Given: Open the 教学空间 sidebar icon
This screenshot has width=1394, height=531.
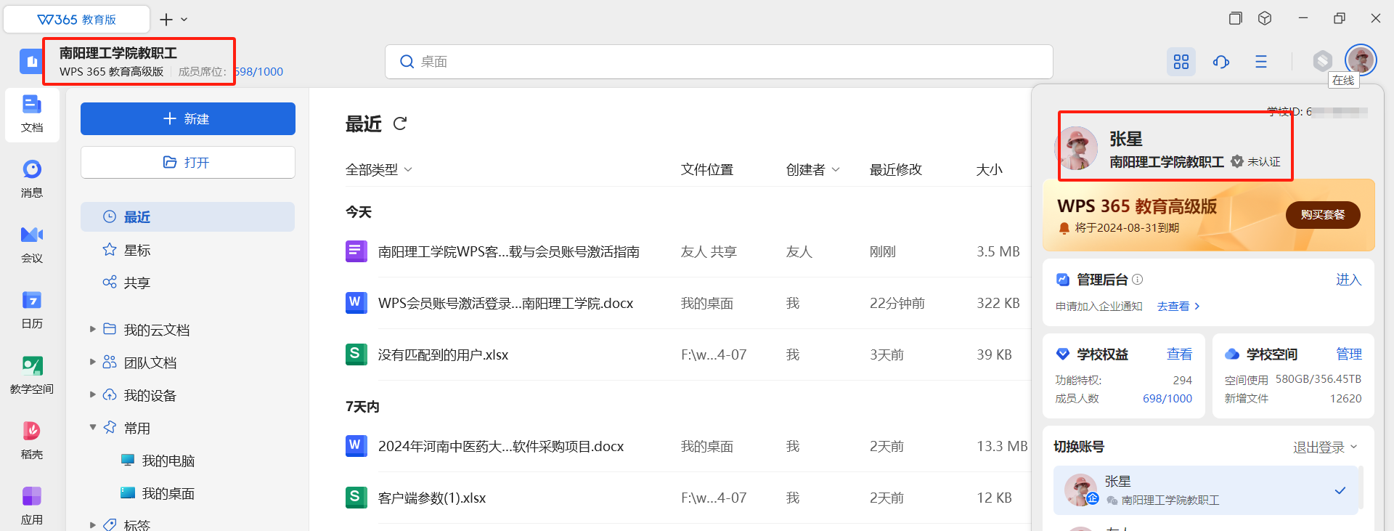Looking at the screenshot, I should pos(32,373).
